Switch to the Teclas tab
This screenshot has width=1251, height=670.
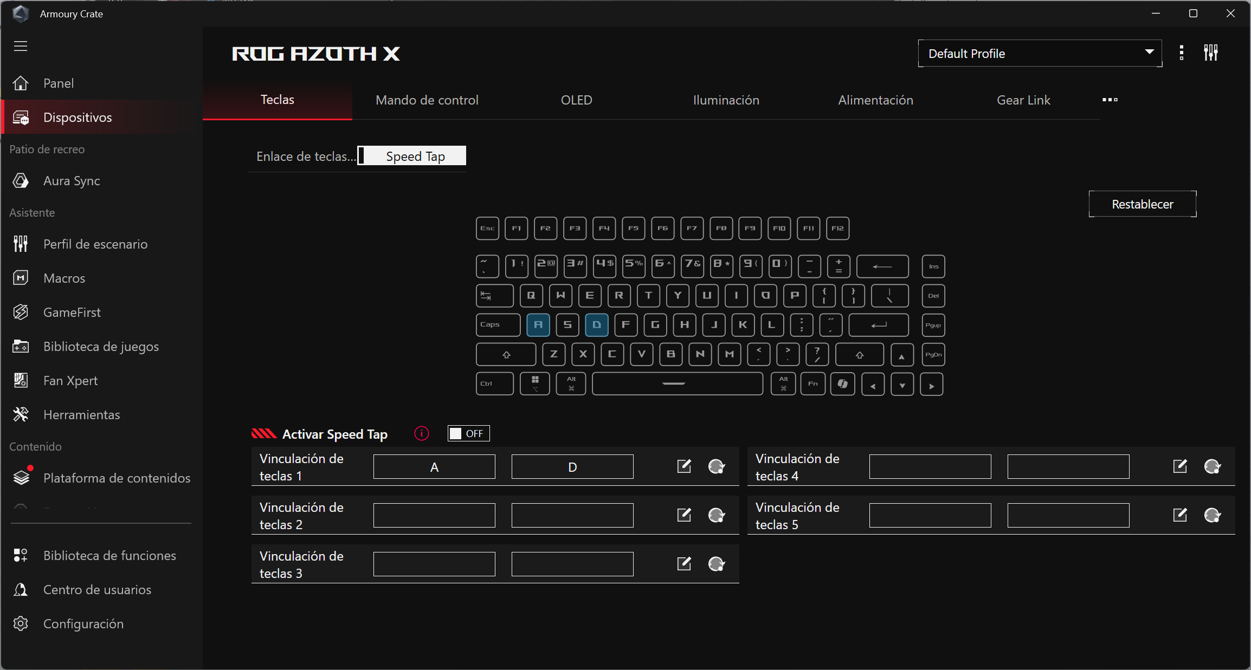coord(278,100)
